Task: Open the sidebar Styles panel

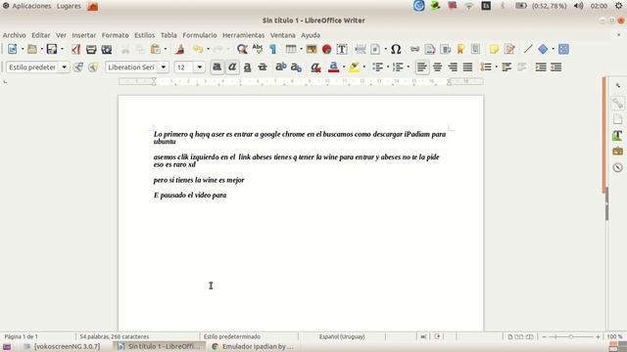Action: [617, 135]
